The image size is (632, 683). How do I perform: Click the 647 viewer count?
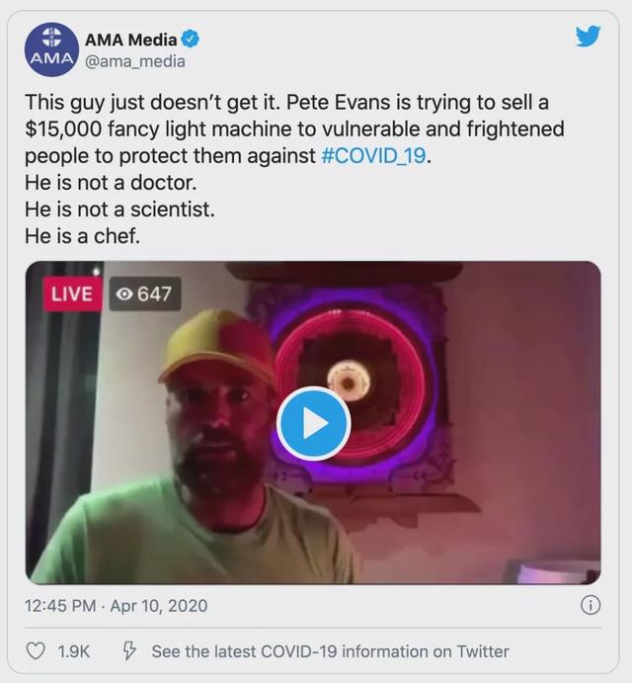tap(154, 294)
